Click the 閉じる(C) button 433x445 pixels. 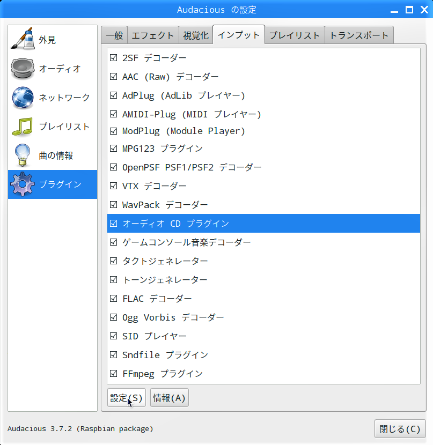(400, 429)
